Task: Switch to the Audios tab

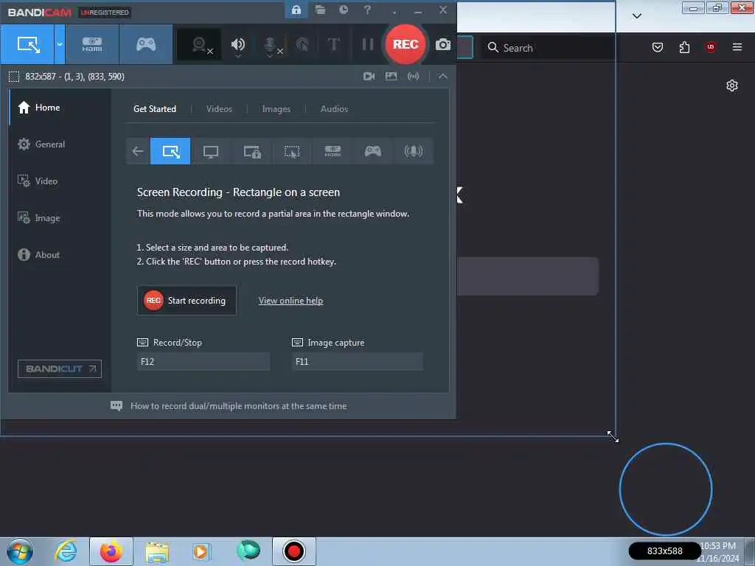Action: click(x=334, y=109)
